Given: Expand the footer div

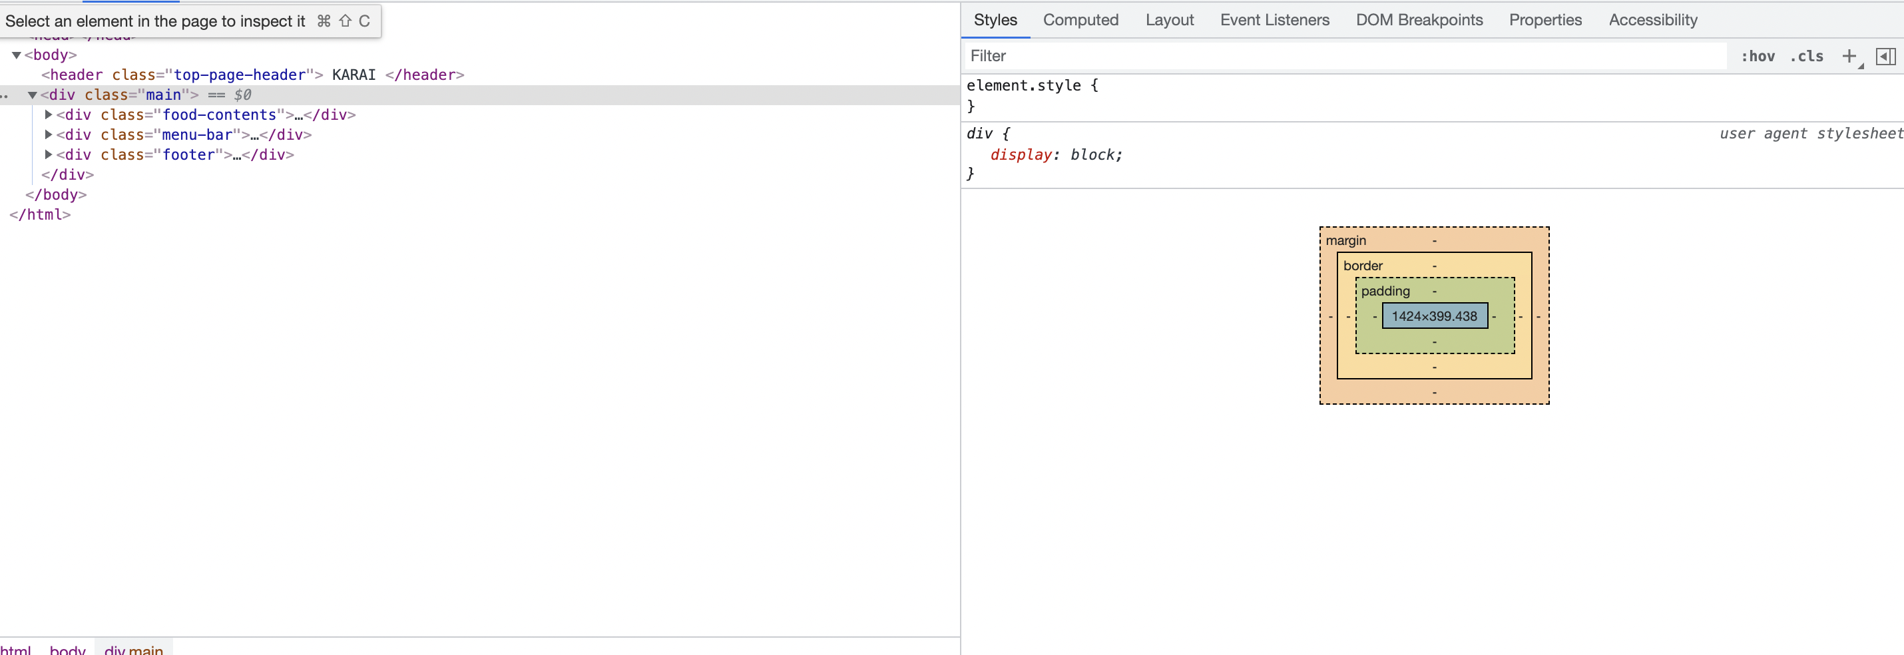Looking at the screenshot, I should tap(49, 154).
